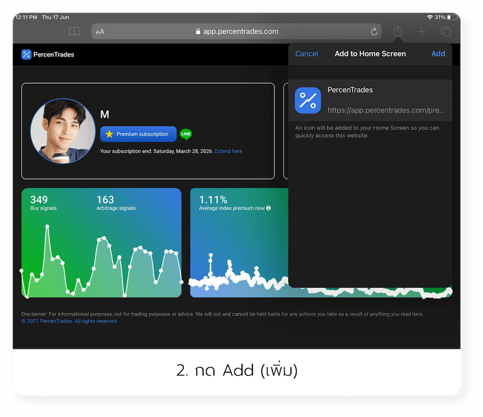Follow the Extend here link

pos(229,151)
